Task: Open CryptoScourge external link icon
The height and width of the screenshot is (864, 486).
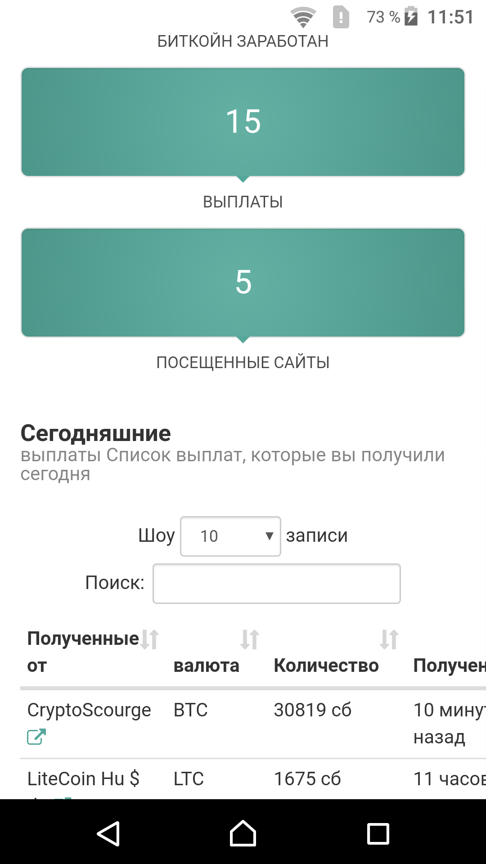Action: (x=36, y=737)
